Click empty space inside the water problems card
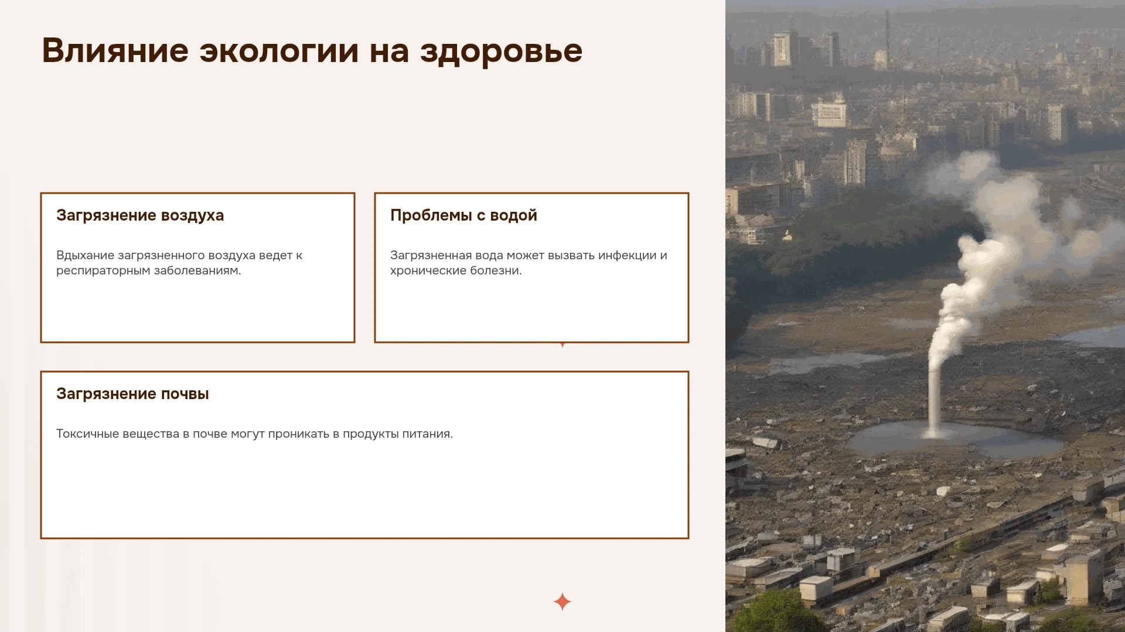 tap(531, 310)
